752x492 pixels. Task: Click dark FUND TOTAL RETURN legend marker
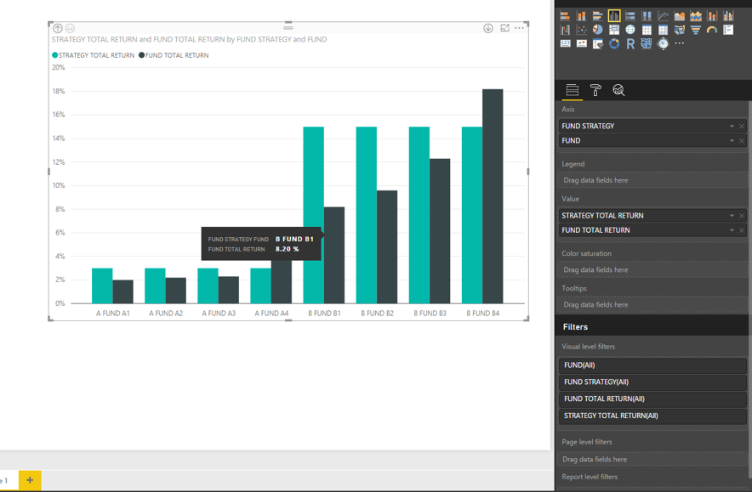click(141, 55)
